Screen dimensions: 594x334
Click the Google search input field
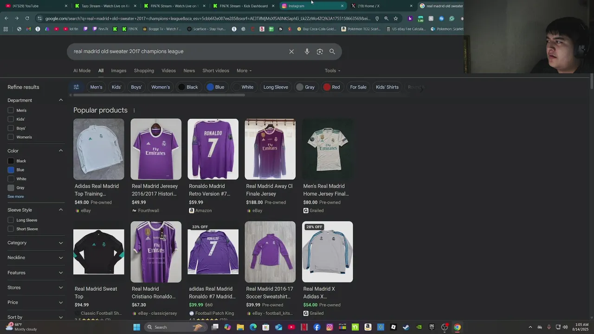point(179,51)
